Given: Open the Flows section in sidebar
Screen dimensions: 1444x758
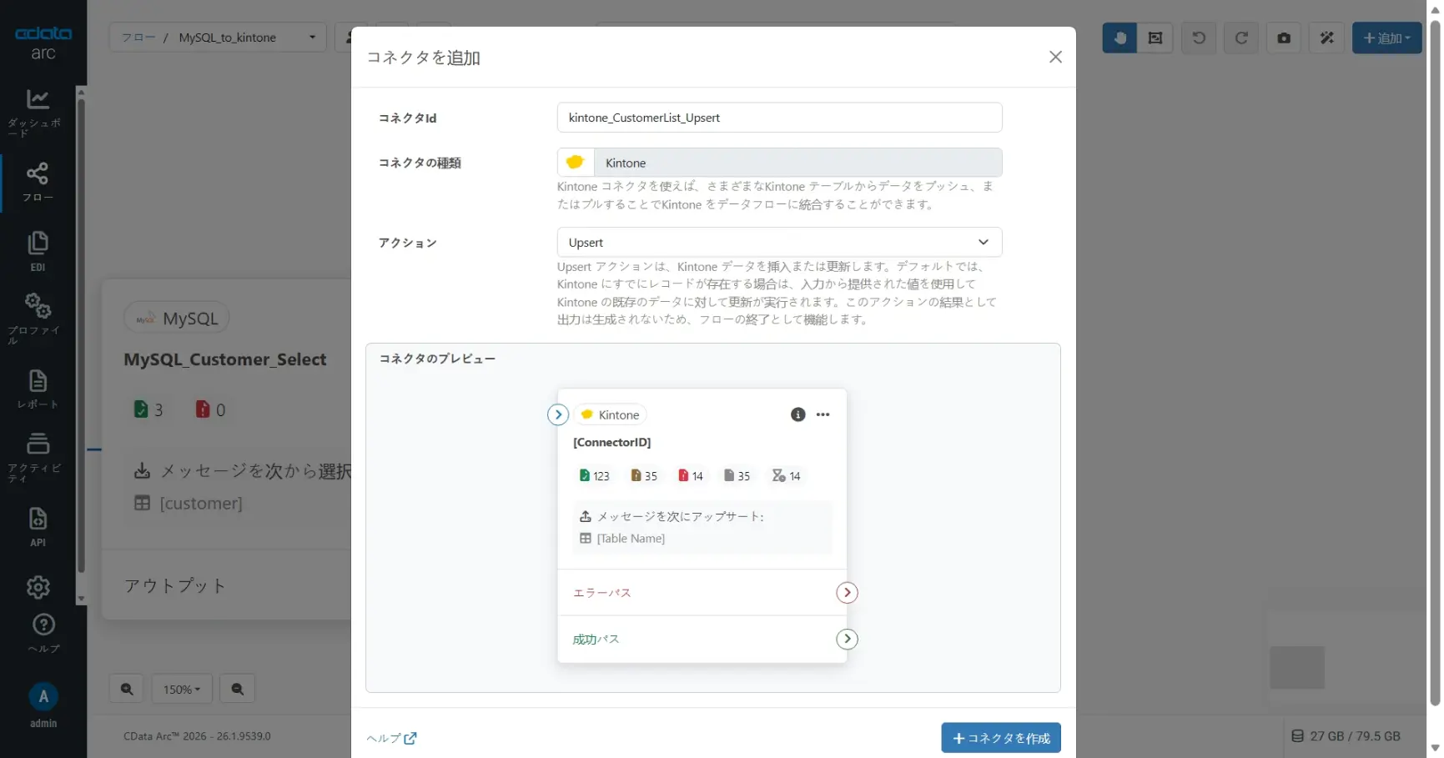Looking at the screenshot, I should click(x=38, y=182).
